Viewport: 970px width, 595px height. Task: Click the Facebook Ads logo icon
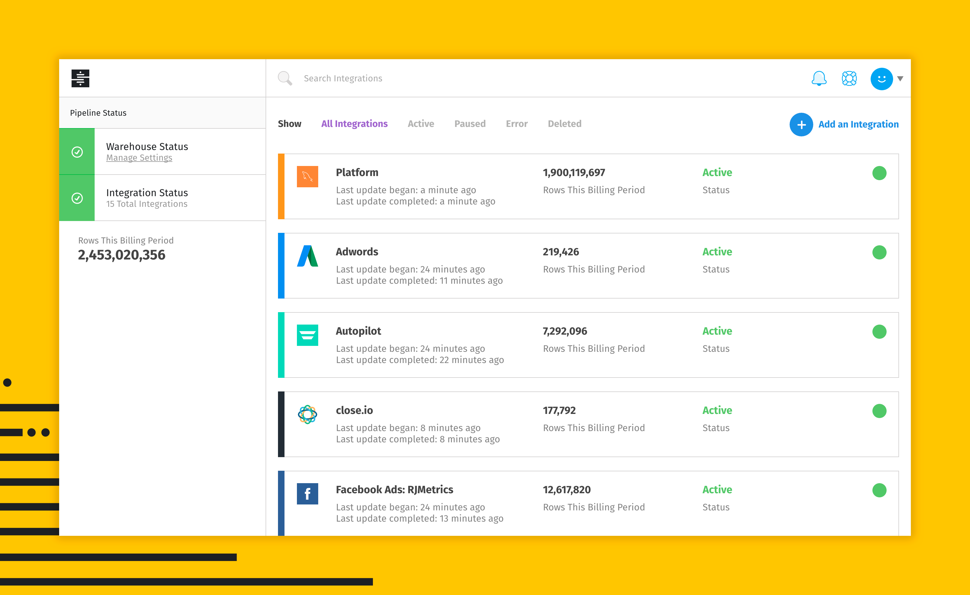click(307, 494)
